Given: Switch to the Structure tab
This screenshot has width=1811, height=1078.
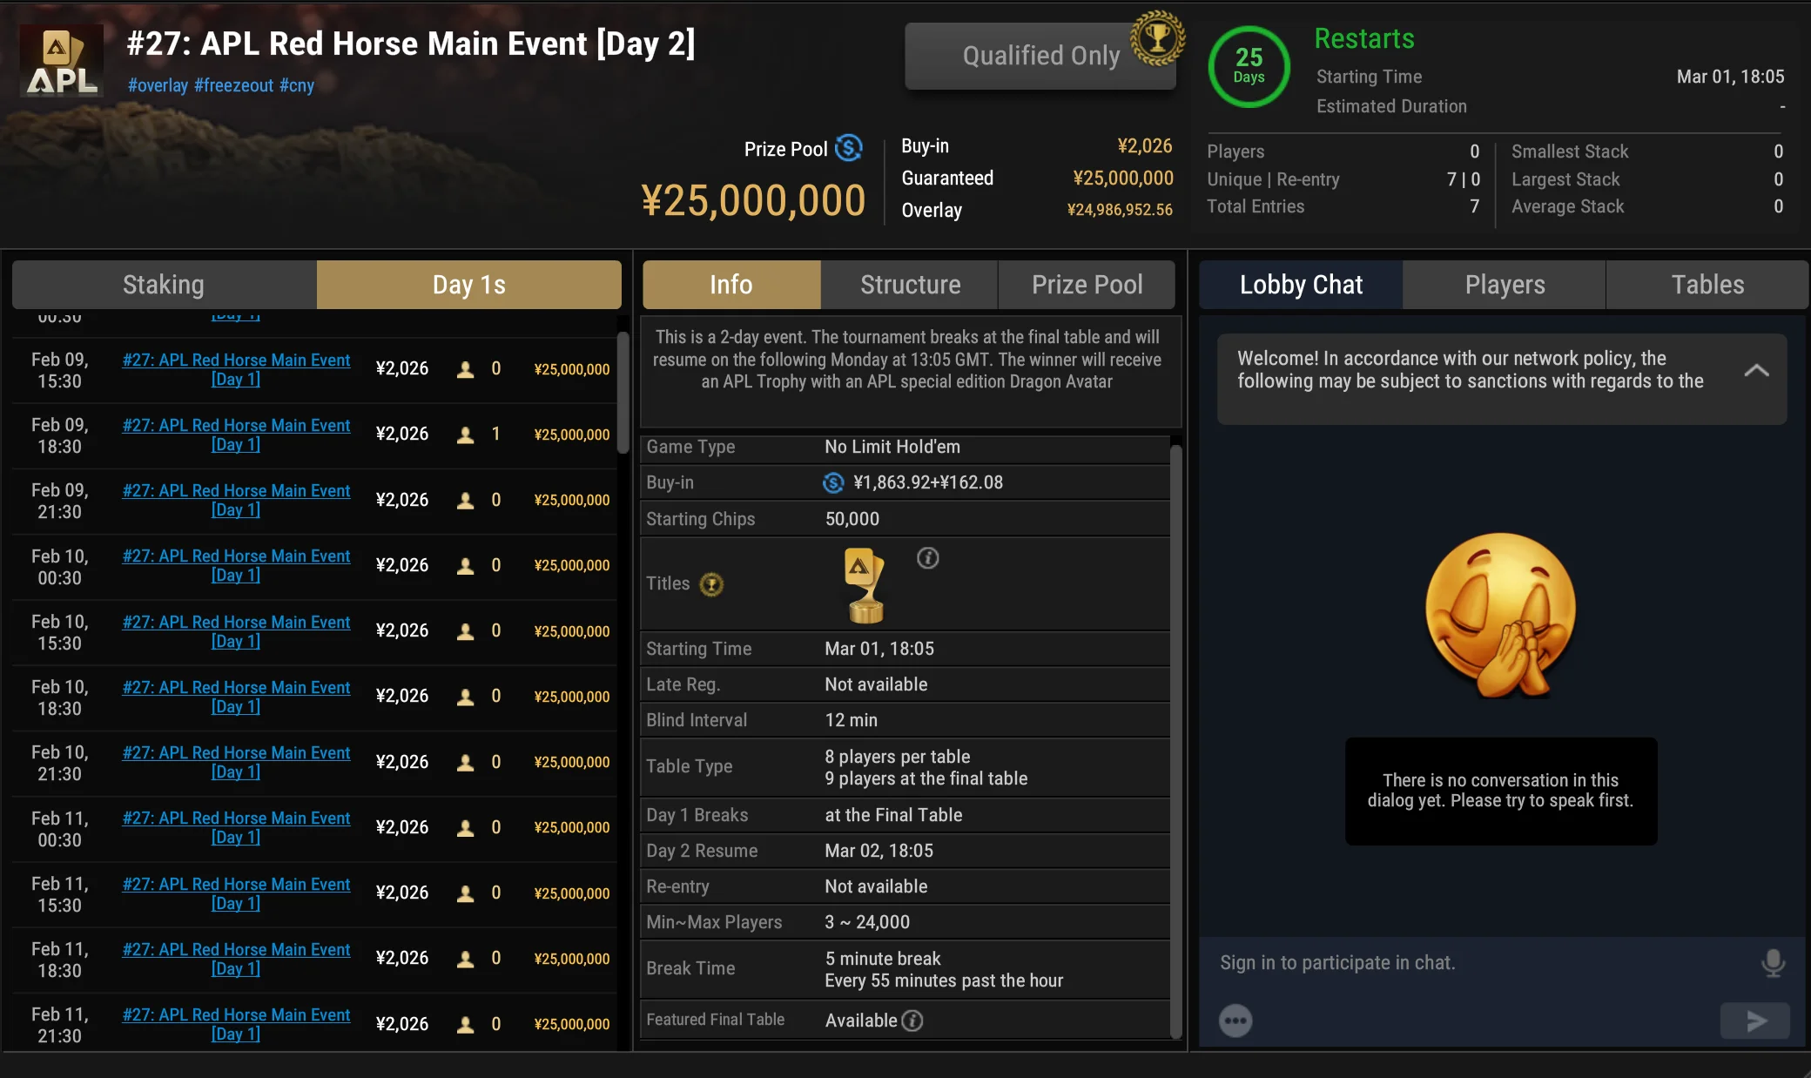Looking at the screenshot, I should (910, 285).
